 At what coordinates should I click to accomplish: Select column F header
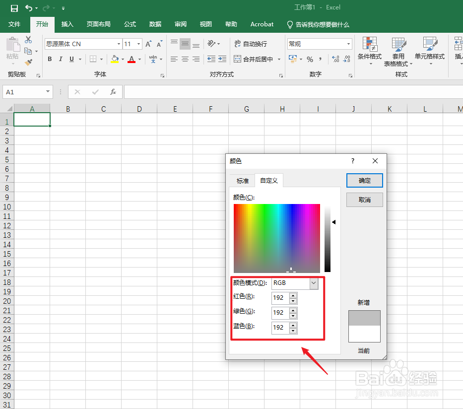click(x=210, y=109)
